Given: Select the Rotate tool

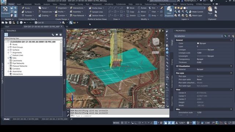Looking at the screenshot, I should 142,8.
